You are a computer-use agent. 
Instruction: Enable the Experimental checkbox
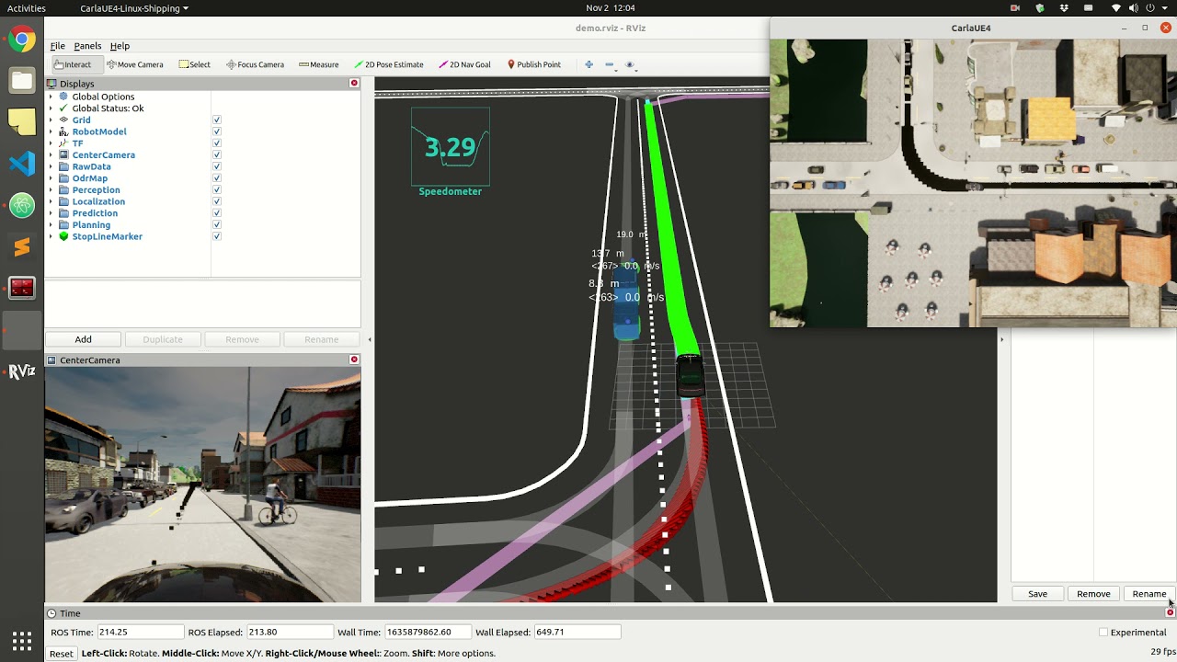(1103, 633)
